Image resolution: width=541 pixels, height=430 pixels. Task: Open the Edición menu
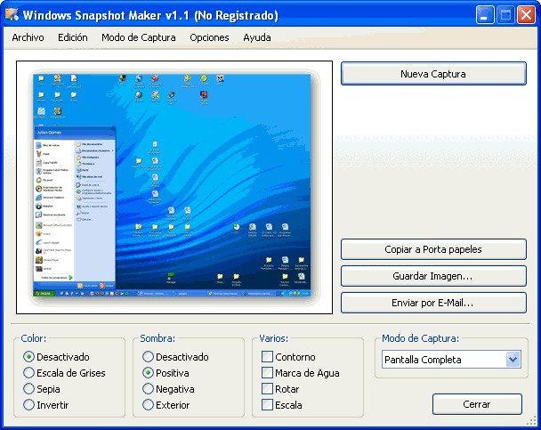[72, 37]
